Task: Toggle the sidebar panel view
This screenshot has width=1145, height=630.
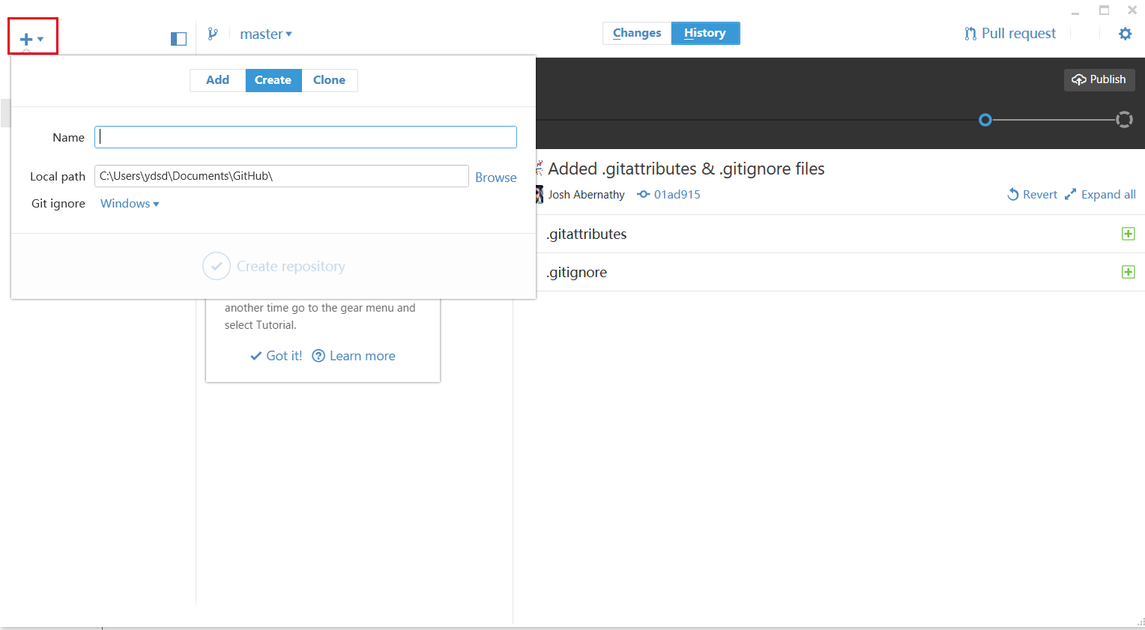Action: (178, 37)
